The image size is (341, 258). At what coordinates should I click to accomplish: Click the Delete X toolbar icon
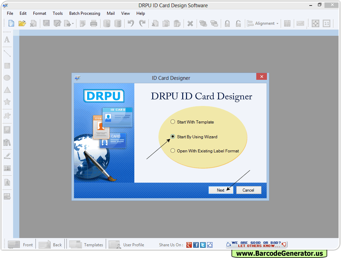pyautogui.click(x=190, y=23)
